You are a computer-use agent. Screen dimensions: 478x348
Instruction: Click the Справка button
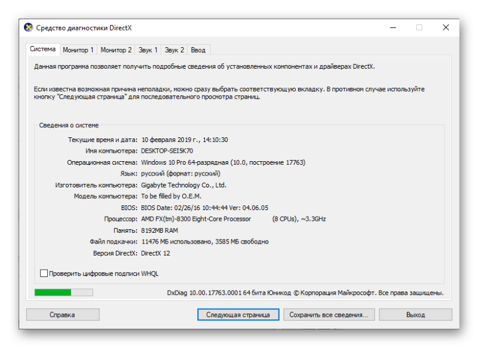click(x=63, y=315)
